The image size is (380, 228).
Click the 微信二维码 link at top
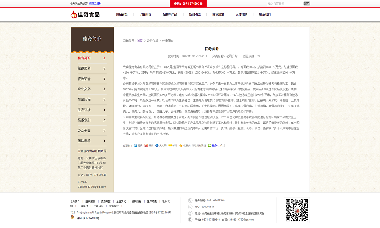pyautogui.click(x=95, y=4)
